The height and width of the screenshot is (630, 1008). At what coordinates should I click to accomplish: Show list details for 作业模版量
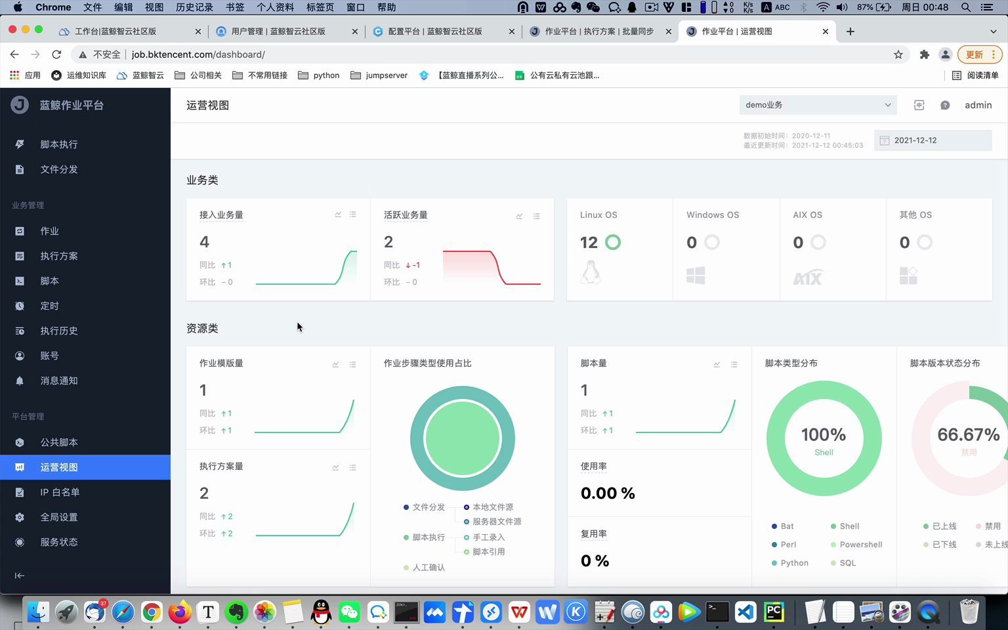(353, 364)
